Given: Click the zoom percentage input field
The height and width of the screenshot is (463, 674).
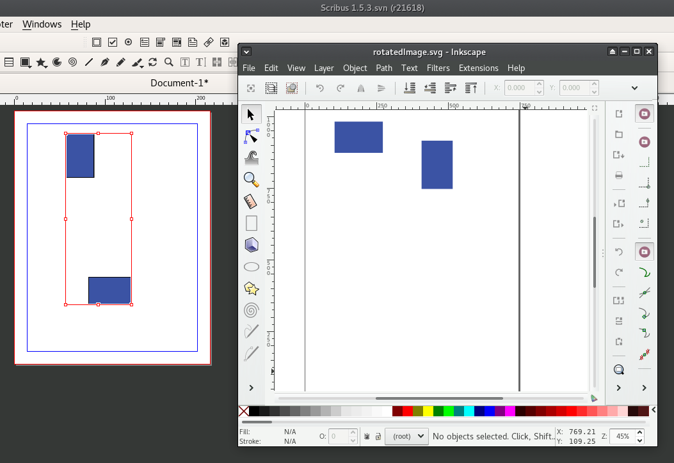Looking at the screenshot, I should [x=622, y=436].
